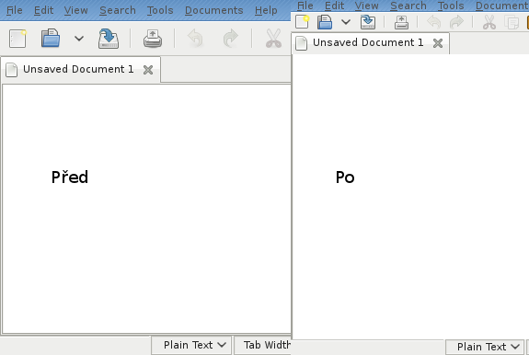Undo arrow in left window toolbar
Image resolution: width=529 pixels, height=355 pixels.
point(195,38)
